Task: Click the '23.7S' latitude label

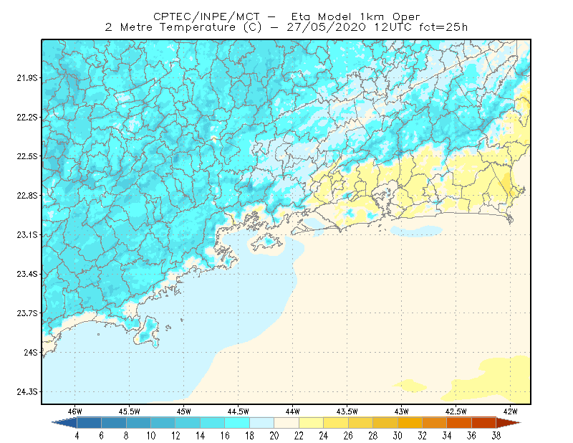Action: tap(27, 313)
